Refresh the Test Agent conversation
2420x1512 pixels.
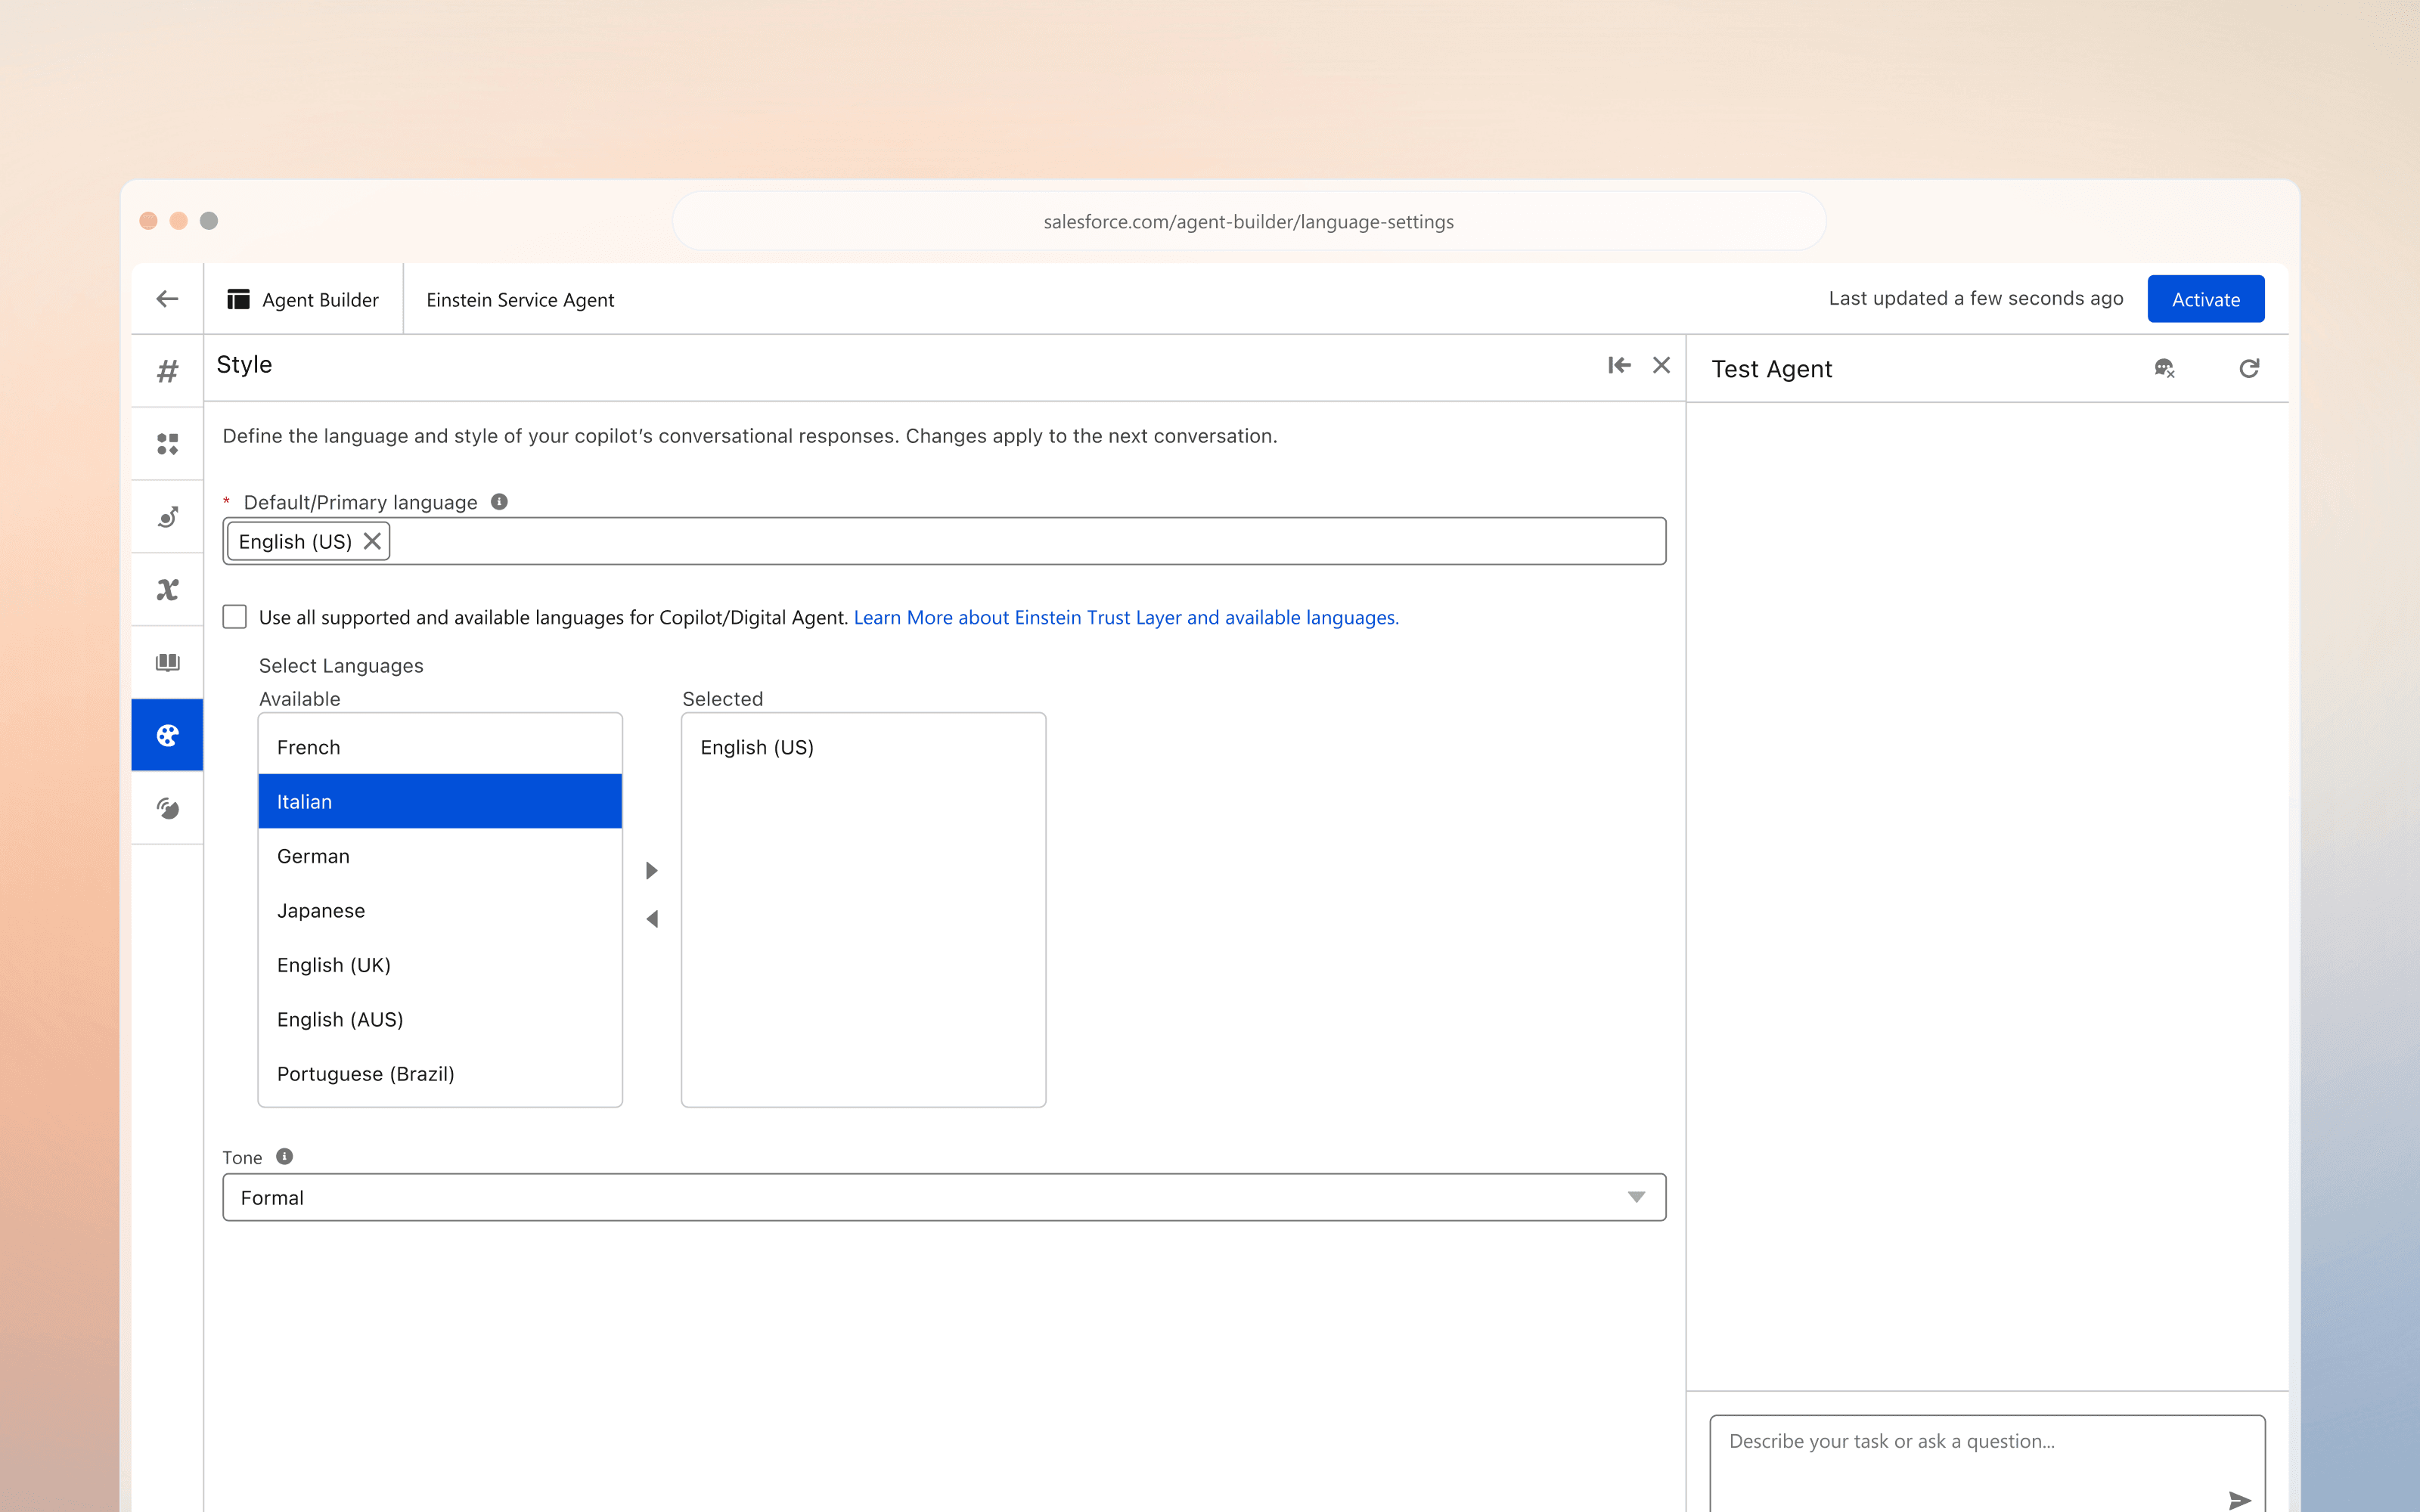tap(2249, 369)
